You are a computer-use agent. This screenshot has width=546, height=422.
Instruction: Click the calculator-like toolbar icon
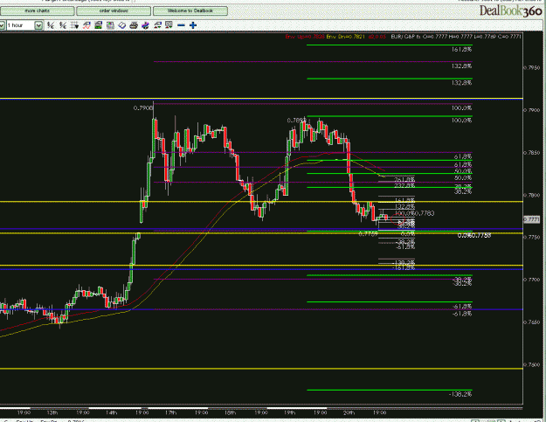(x=110, y=25)
